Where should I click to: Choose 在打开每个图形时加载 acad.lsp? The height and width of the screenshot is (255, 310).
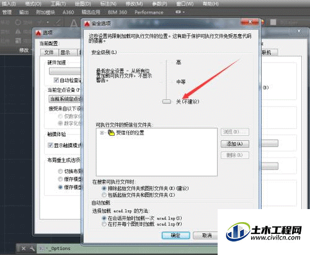point(104,224)
